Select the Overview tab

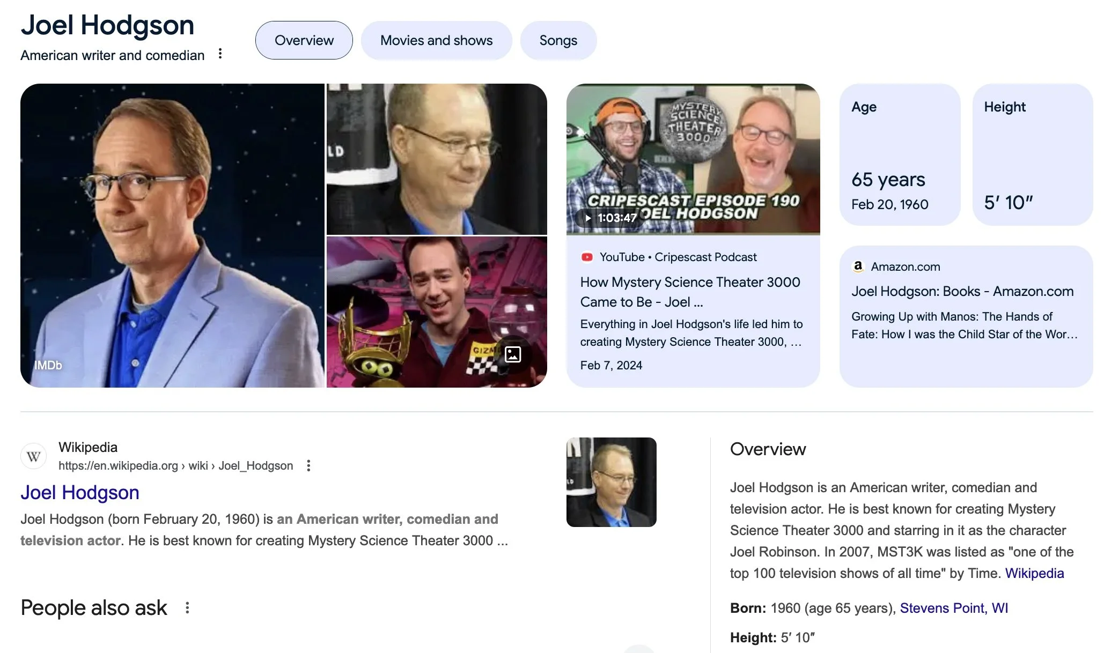(x=304, y=40)
